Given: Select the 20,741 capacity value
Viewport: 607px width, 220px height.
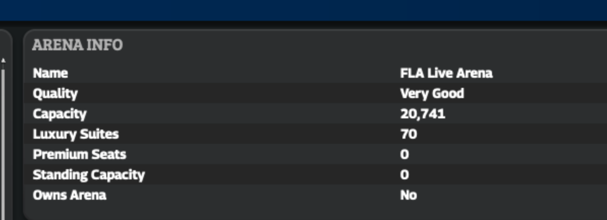Looking at the screenshot, I should tap(423, 114).
